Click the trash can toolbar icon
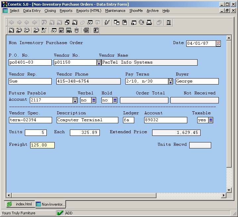This screenshot has height=217, width=238. (77, 30)
